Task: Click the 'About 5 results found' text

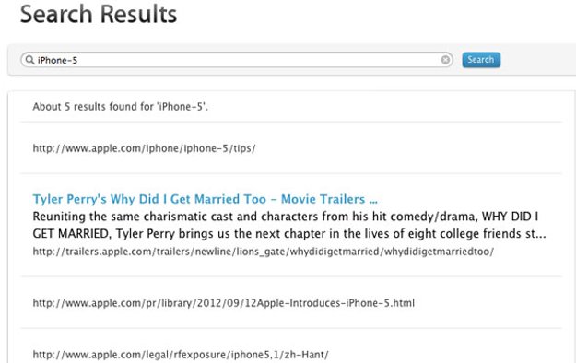Action: coord(120,107)
